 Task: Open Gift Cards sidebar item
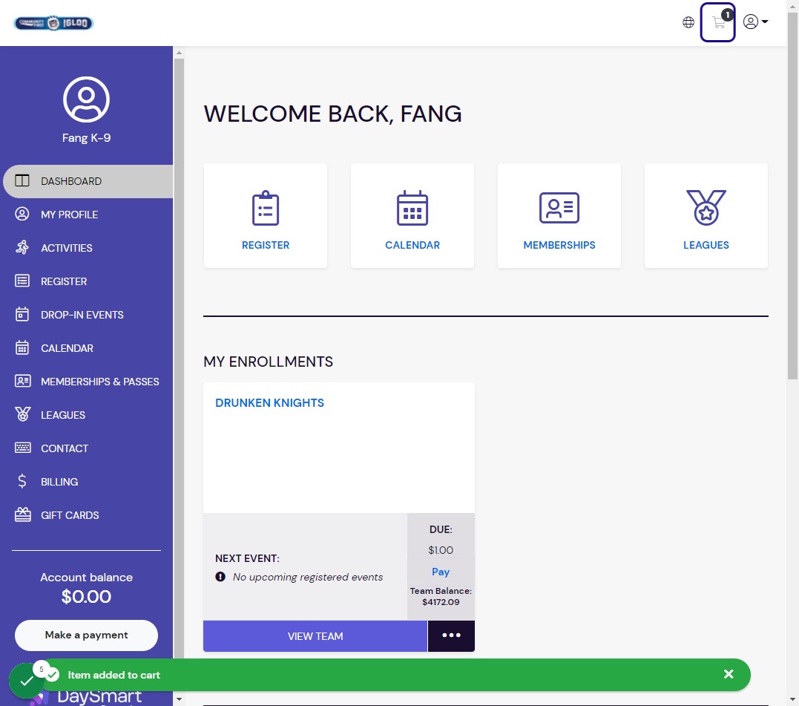(87, 515)
